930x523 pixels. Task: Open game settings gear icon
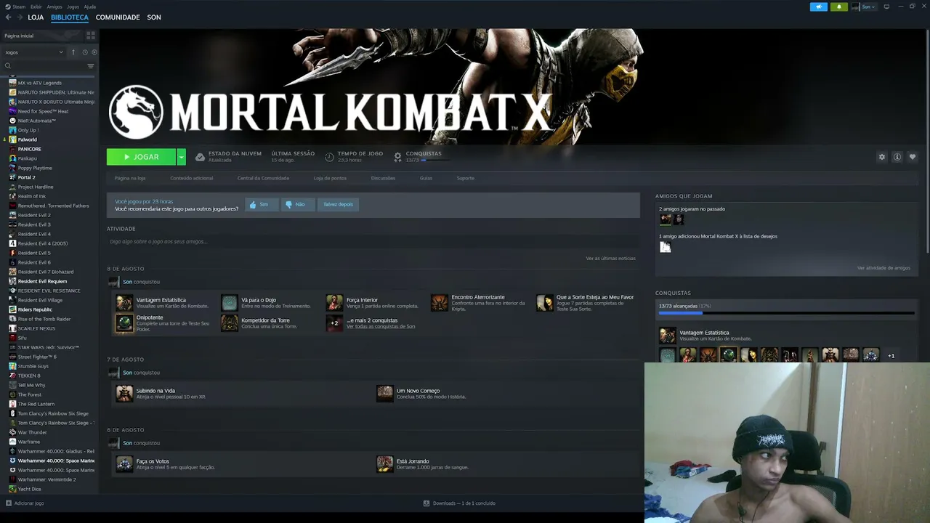(x=882, y=157)
